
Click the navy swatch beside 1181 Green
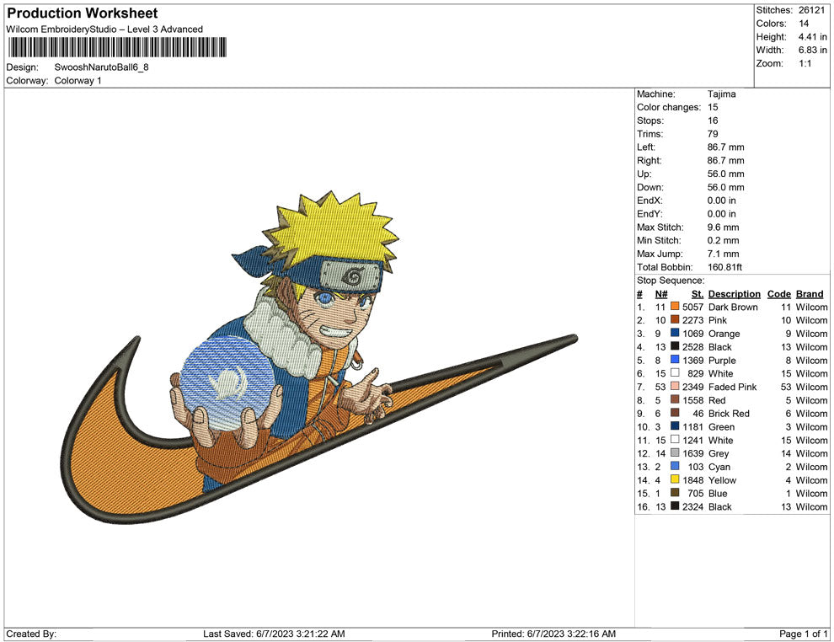(675, 426)
